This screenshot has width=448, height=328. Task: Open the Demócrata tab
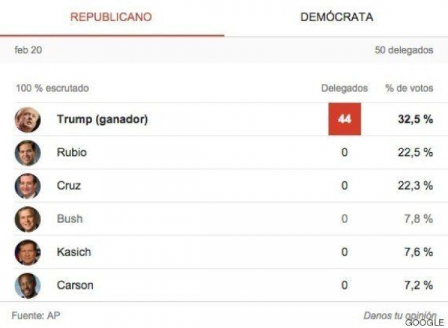click(337, 17)
